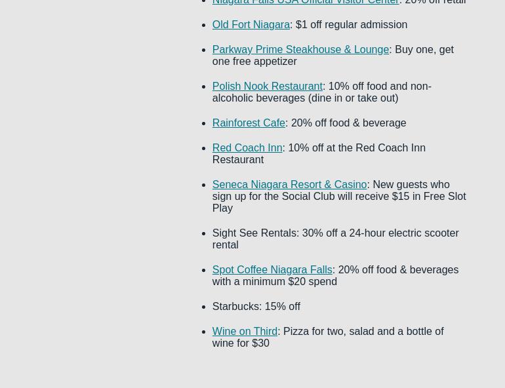Click the "Starbucks: 15% off" text

coord(256,307)
